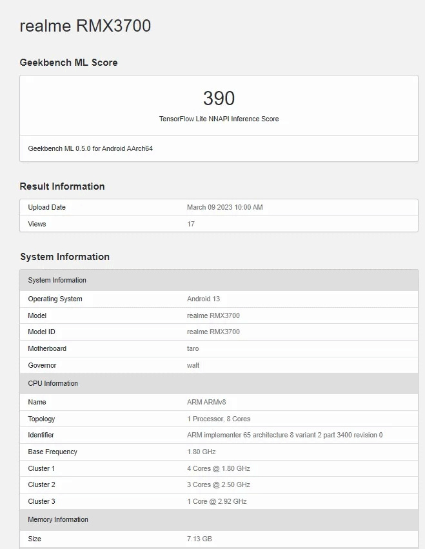Click the Views count value 17
This screenshot has height=549, width=425.
[191, 224]
